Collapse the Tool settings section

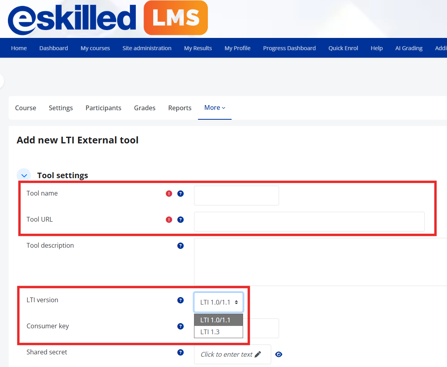click(25, 175)
